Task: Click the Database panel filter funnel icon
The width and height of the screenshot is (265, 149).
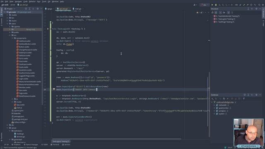Action: pyautogui.click(x=244, y=99)
